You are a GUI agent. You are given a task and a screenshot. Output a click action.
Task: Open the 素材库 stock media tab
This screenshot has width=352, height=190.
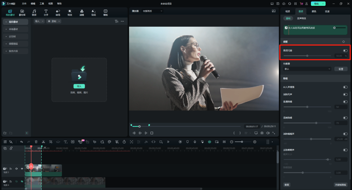coord(22,13)
